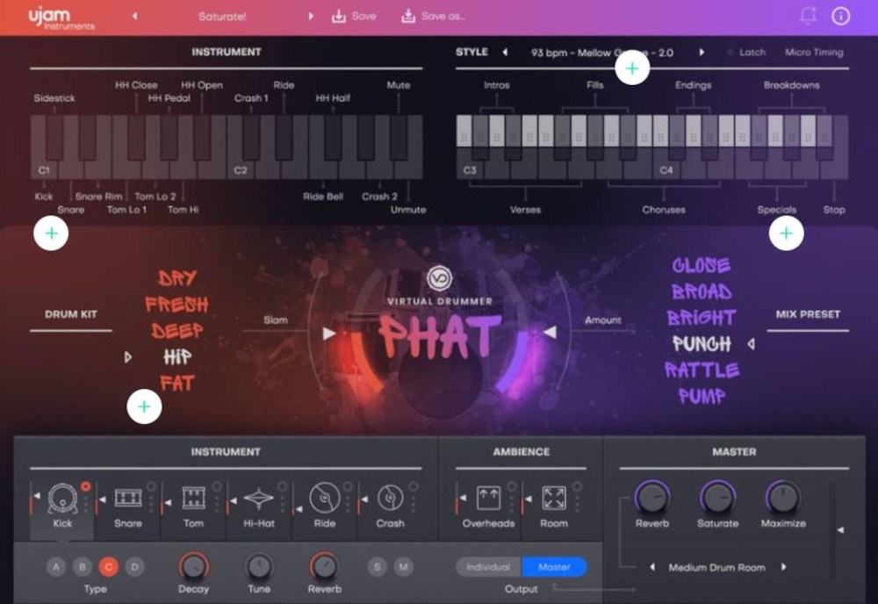This screenshot has width=878, height=604.
Task: Toggle the Tom power indicator
Action: pyautogui.click(x=217, y=486)
